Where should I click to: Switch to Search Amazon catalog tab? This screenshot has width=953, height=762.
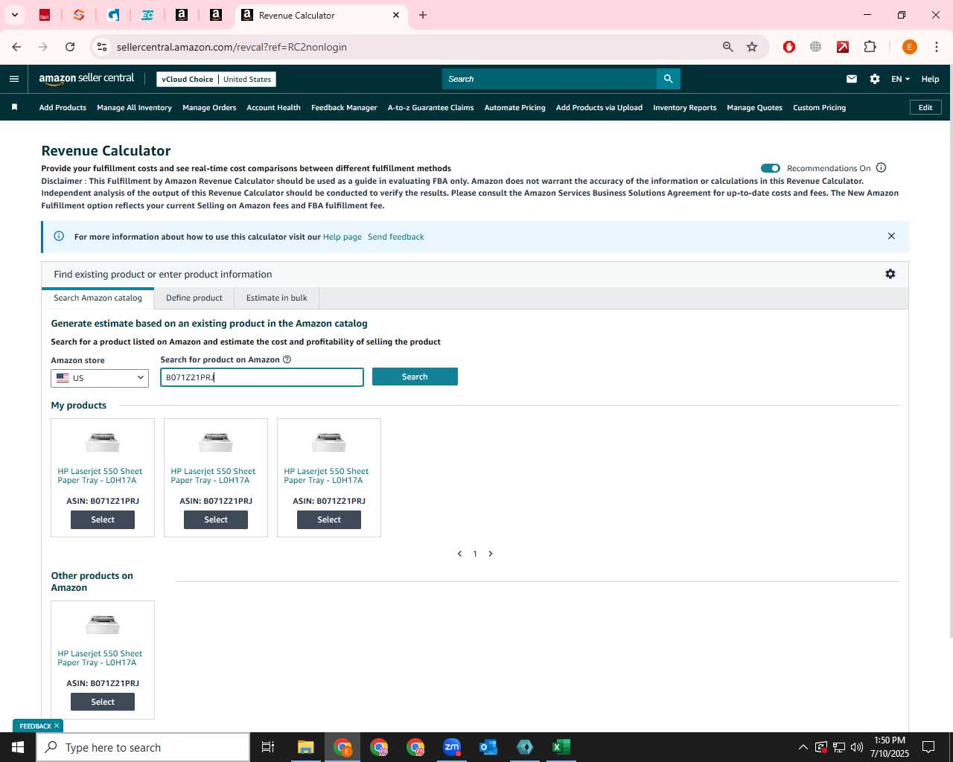[x=98, y=298]
